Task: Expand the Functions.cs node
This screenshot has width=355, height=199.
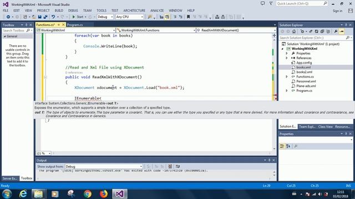Action: [287, 77]
